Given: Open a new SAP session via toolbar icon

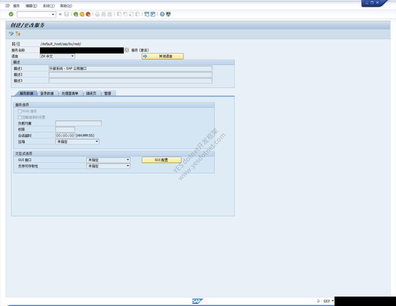Looking at the screenshot, I should point(147,14).
